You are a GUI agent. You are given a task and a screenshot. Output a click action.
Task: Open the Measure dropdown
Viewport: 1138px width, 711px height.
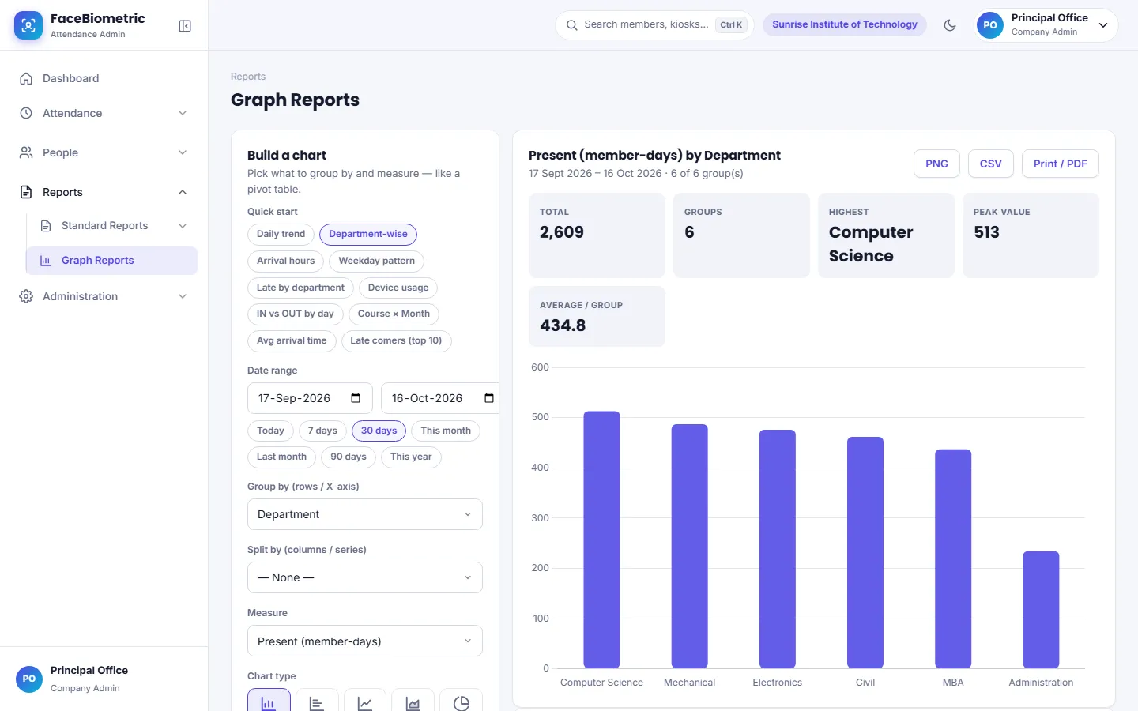click(x=365, y=641)
